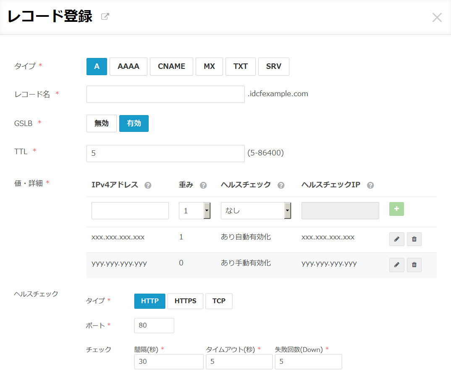Edit the xxx.xxx.xxx.xxx row with pencil icon
The width and height of the screenshot is (451, 378).
396,239
